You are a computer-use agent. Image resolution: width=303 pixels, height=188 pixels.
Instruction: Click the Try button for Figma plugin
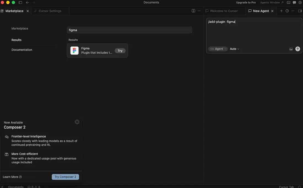click(x=120, y=51)
